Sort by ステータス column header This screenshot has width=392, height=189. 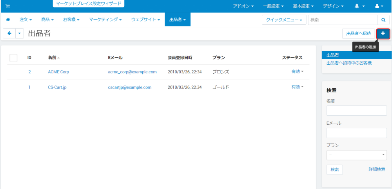tap(292, 58)
